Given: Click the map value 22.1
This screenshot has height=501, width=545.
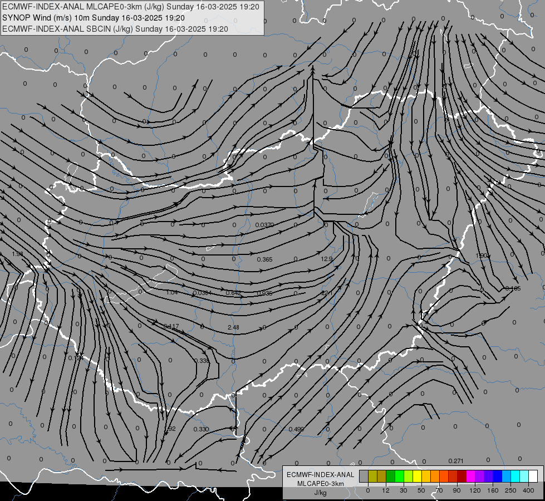Looking at the screenshot, I should point(327,293).
